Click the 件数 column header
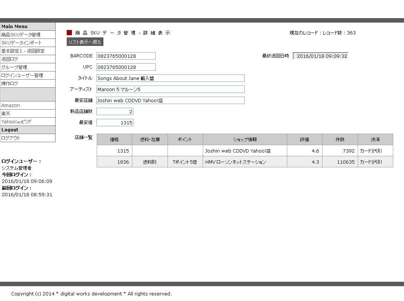The width and height of the screenshot is (404, 301). tap(340, 140)
